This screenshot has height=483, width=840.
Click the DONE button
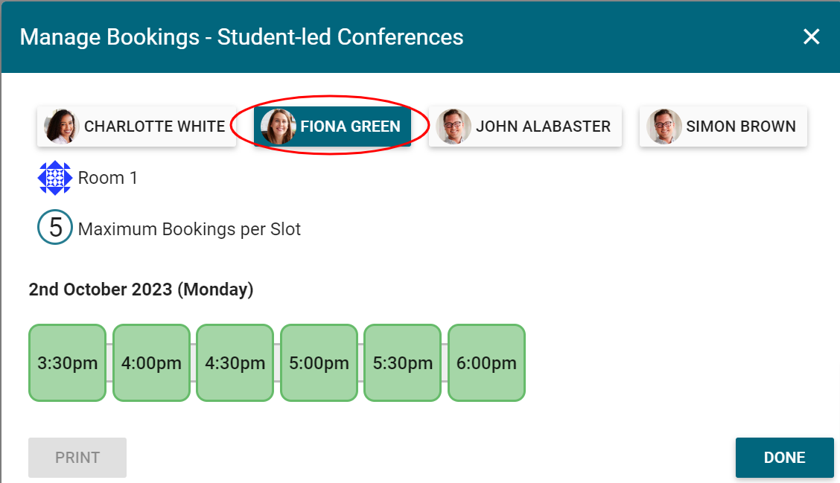coord(784,457)
